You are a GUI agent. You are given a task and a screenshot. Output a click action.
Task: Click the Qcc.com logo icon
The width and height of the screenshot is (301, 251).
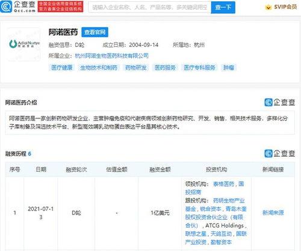point(7,7)
